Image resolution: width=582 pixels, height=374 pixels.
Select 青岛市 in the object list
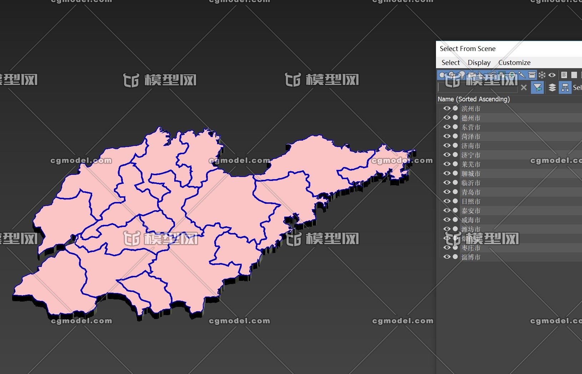coord(471,192)
